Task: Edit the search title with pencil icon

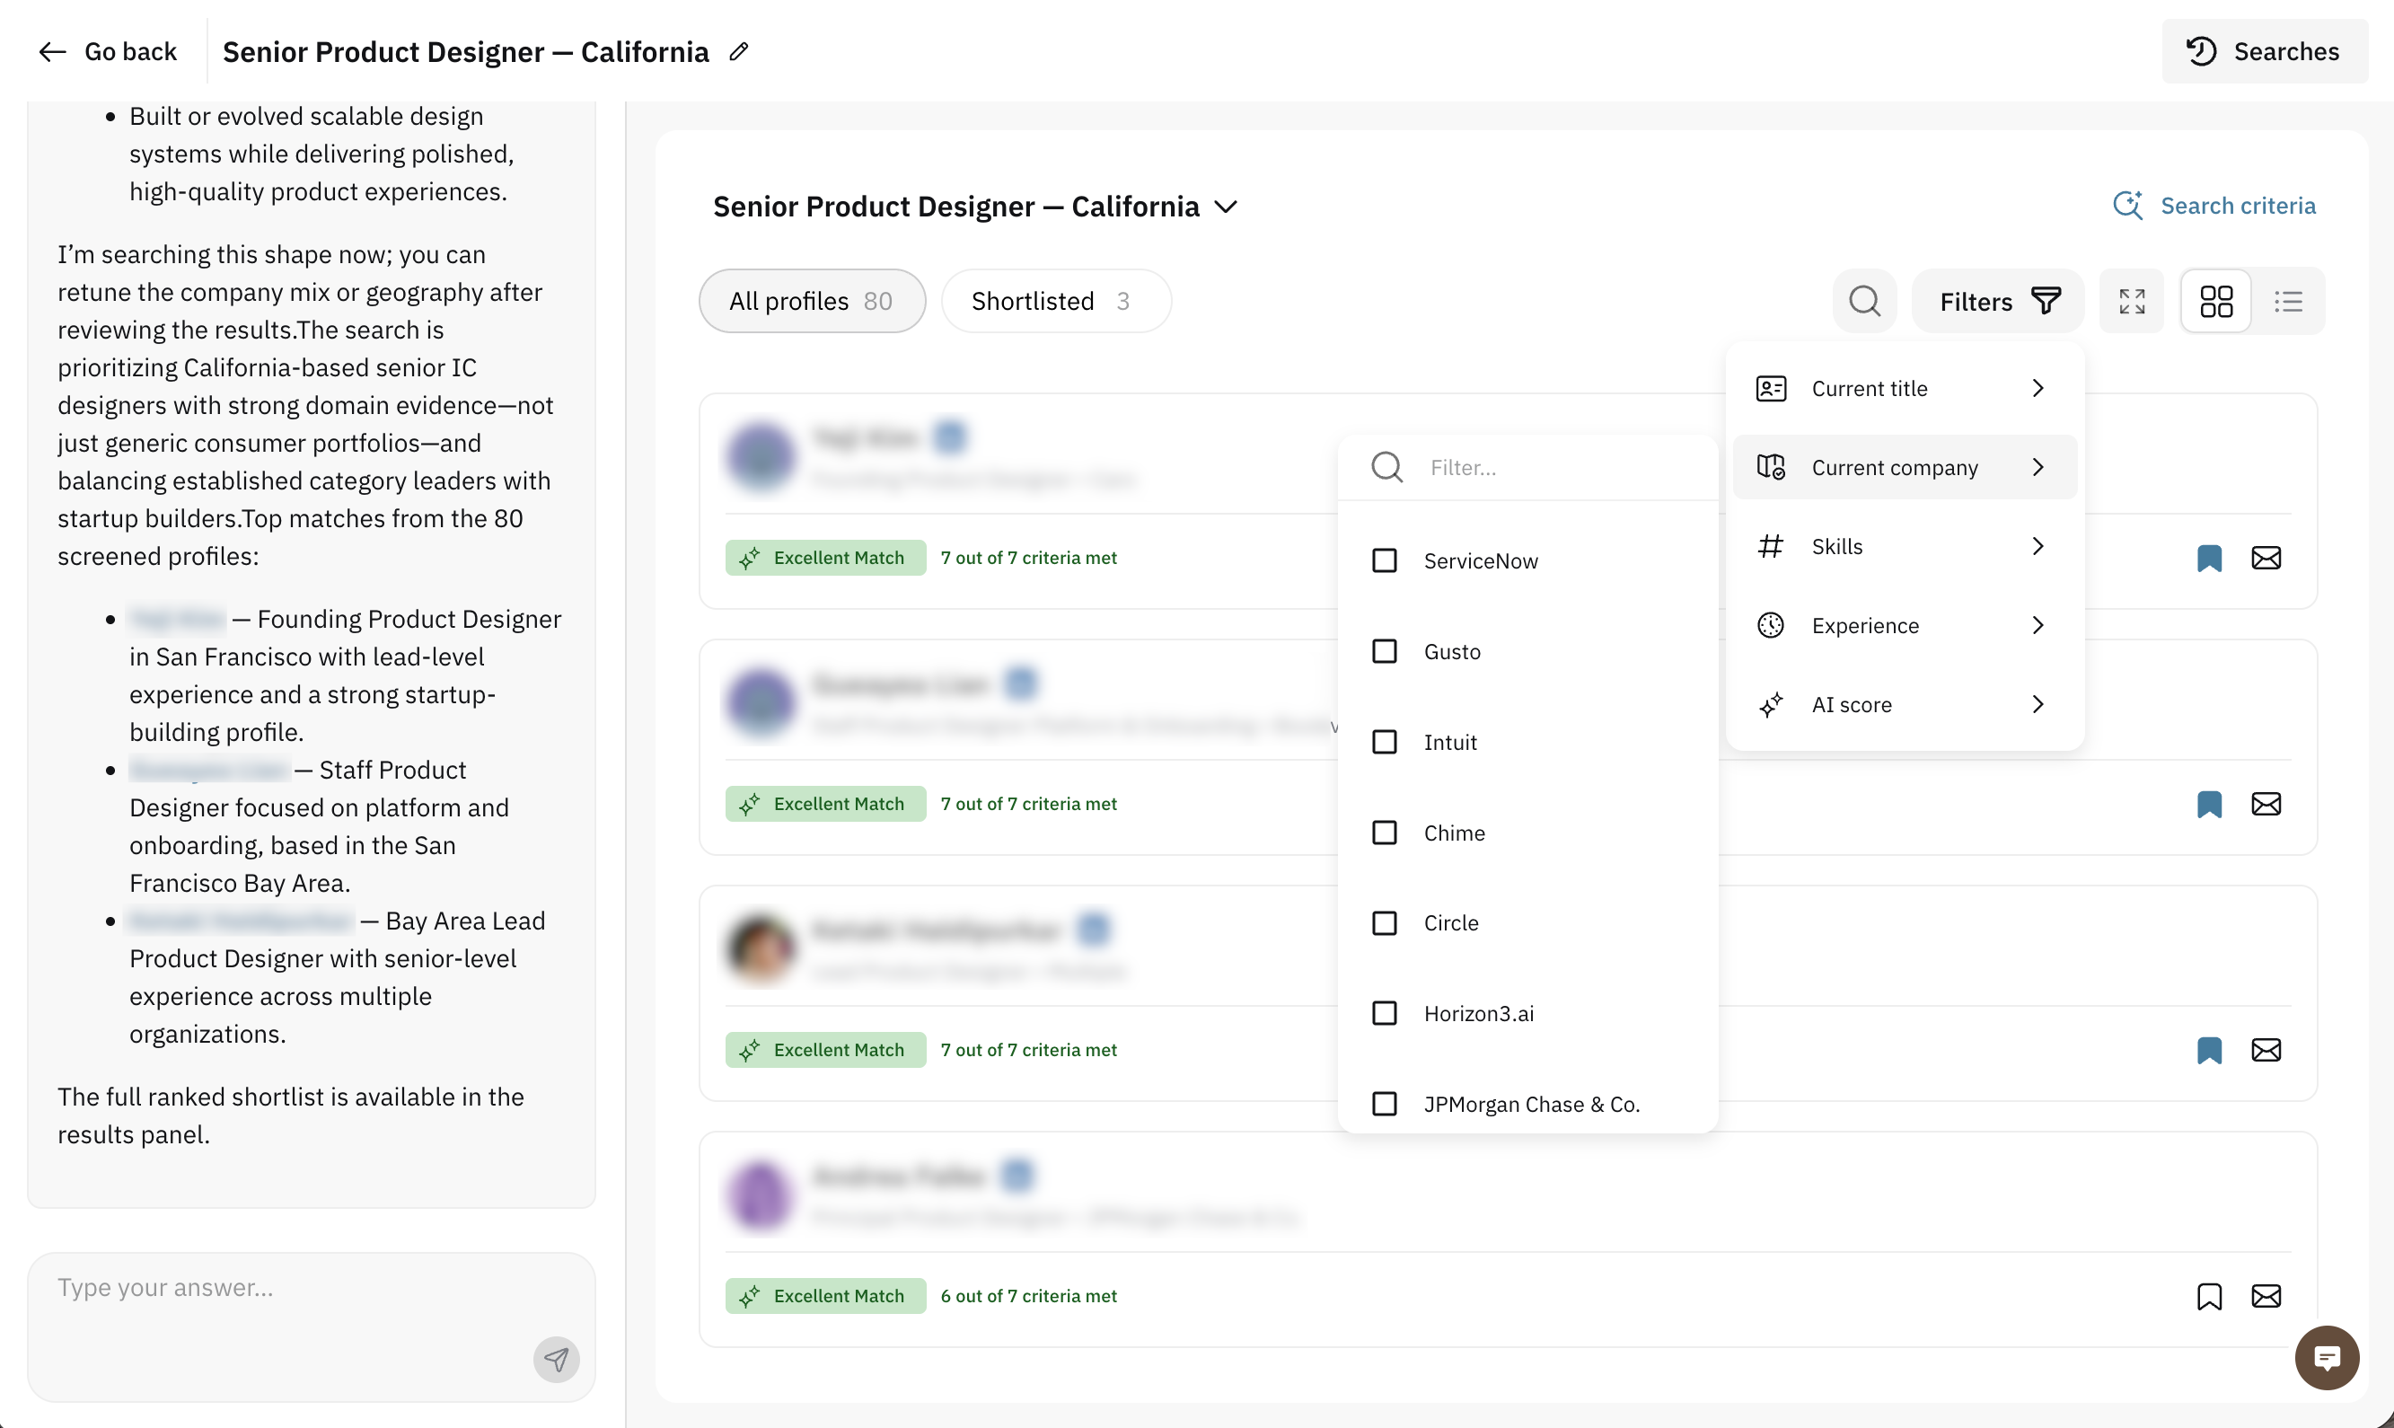Action: pyautogui.click(x=739, y=52)
